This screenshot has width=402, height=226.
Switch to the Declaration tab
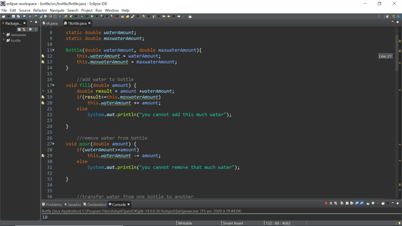(x=95, y=204)
